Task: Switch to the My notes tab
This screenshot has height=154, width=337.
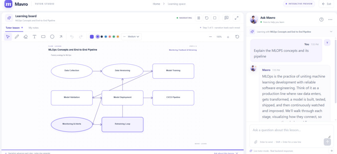Action: coord(34,28)
